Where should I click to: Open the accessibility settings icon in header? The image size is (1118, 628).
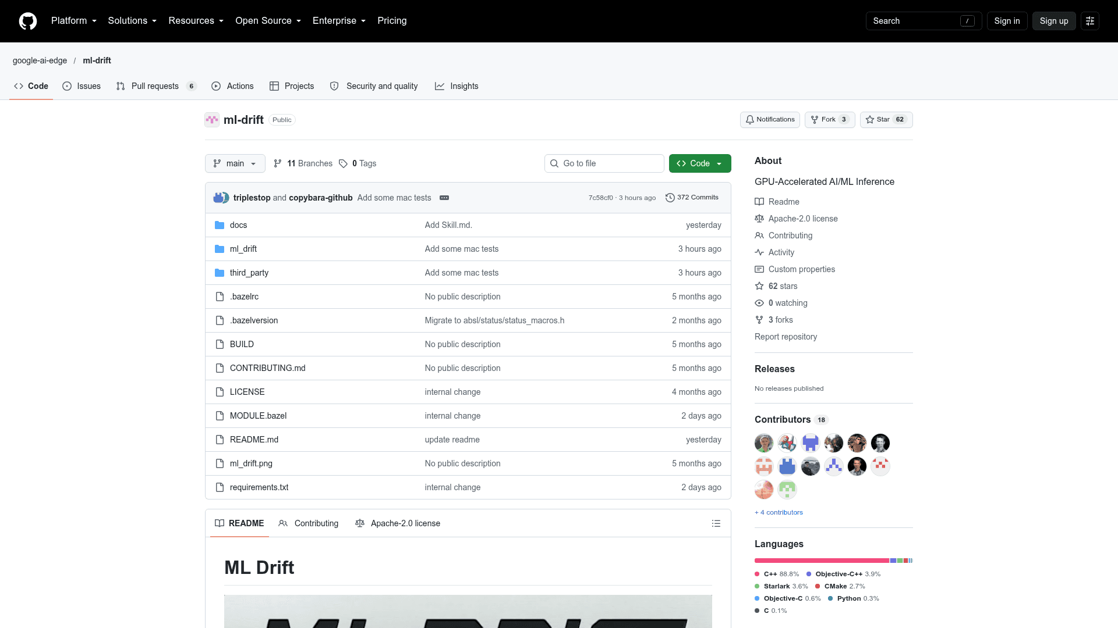(1090, 21)
